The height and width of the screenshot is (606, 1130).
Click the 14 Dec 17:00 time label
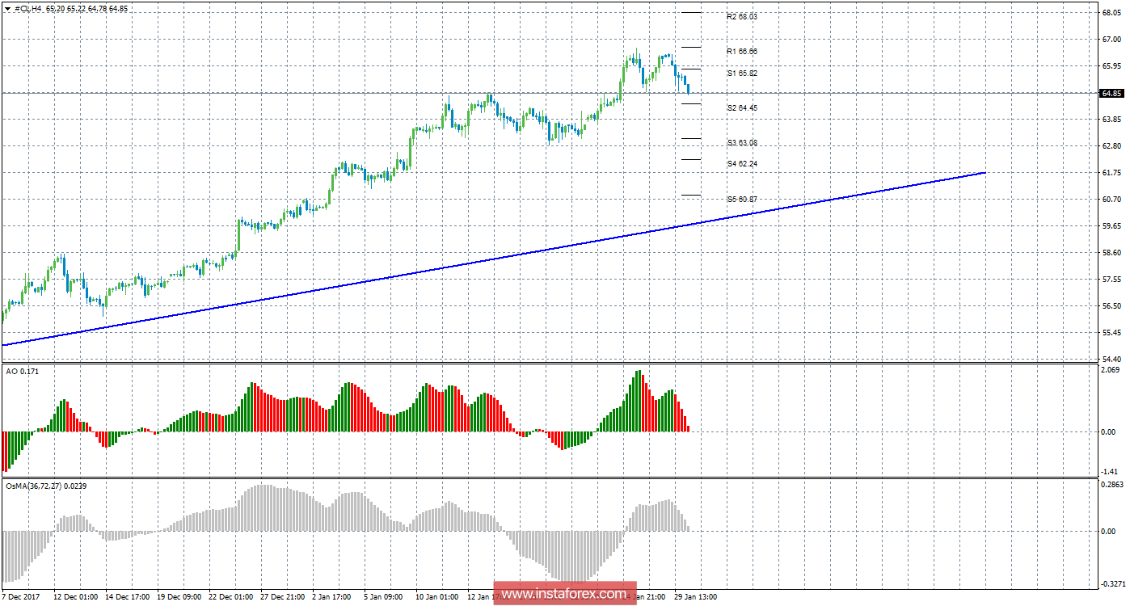129,597
